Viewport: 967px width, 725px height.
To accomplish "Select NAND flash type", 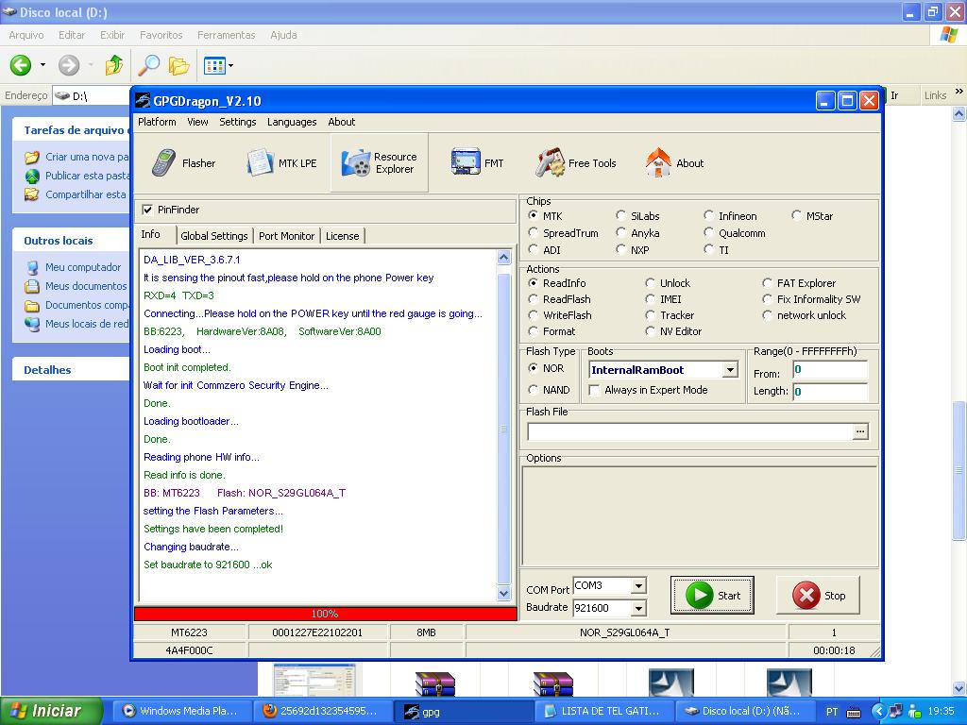I will (x=534, y=390).
